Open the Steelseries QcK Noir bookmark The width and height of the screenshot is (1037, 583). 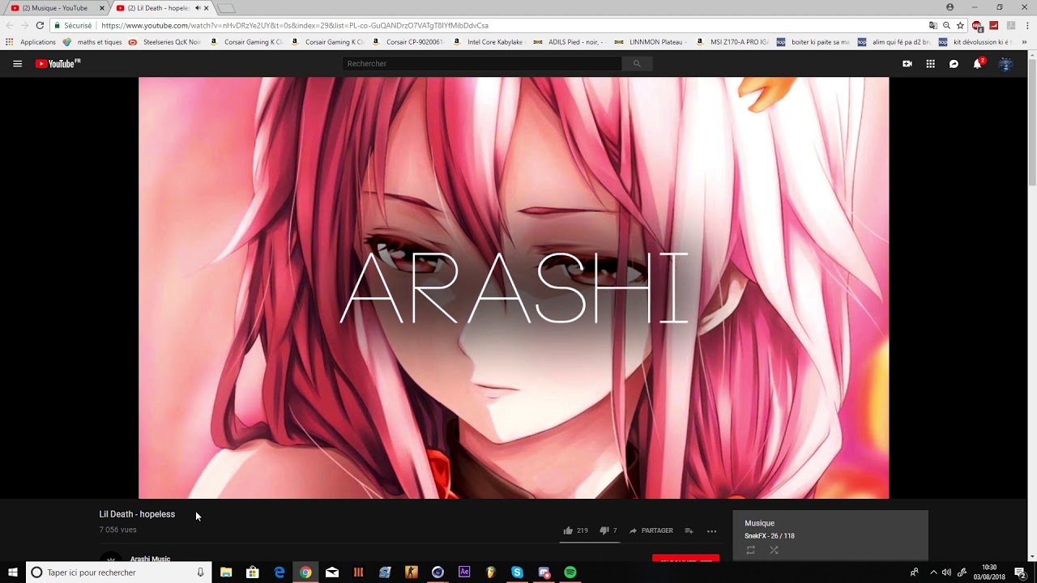coord(165,42)
